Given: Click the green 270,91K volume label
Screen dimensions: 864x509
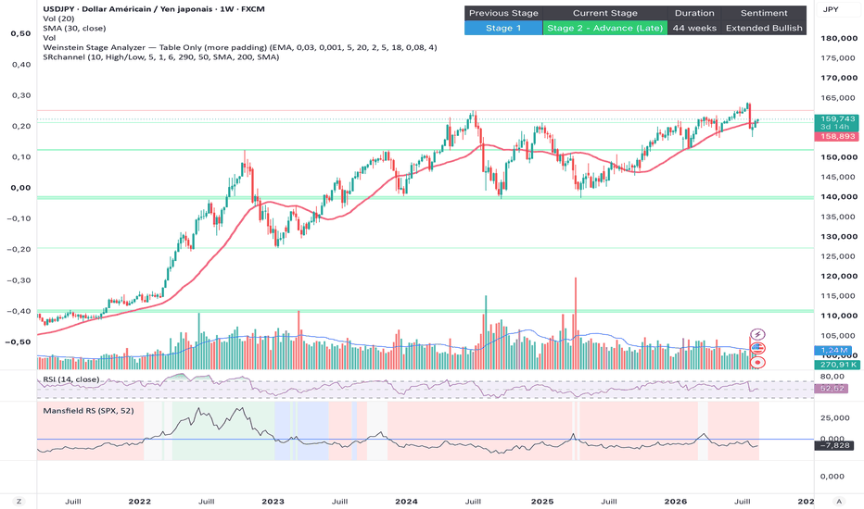Looking at the screenshot, I should click(x=836, y=365).
